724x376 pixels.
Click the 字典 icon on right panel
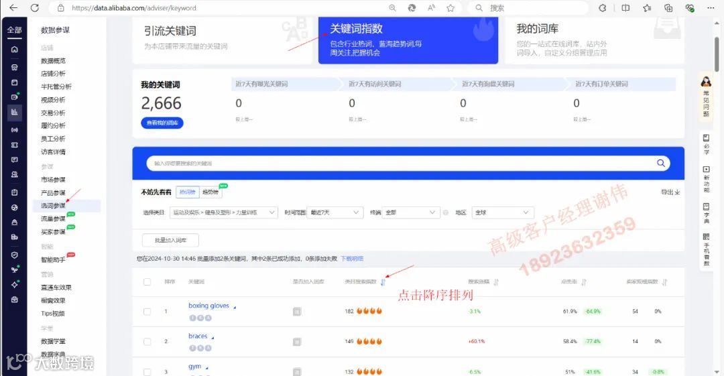706,206
